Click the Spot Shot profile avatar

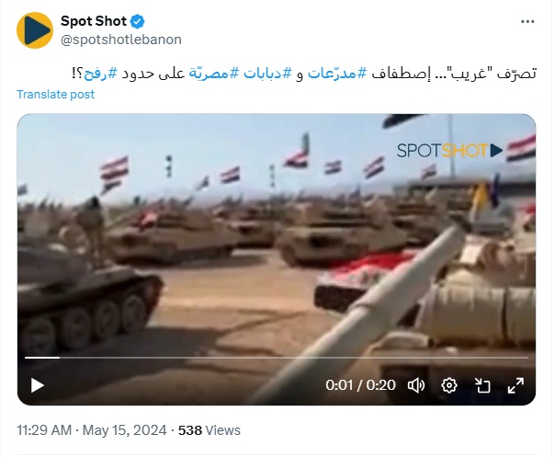point(35,30)
